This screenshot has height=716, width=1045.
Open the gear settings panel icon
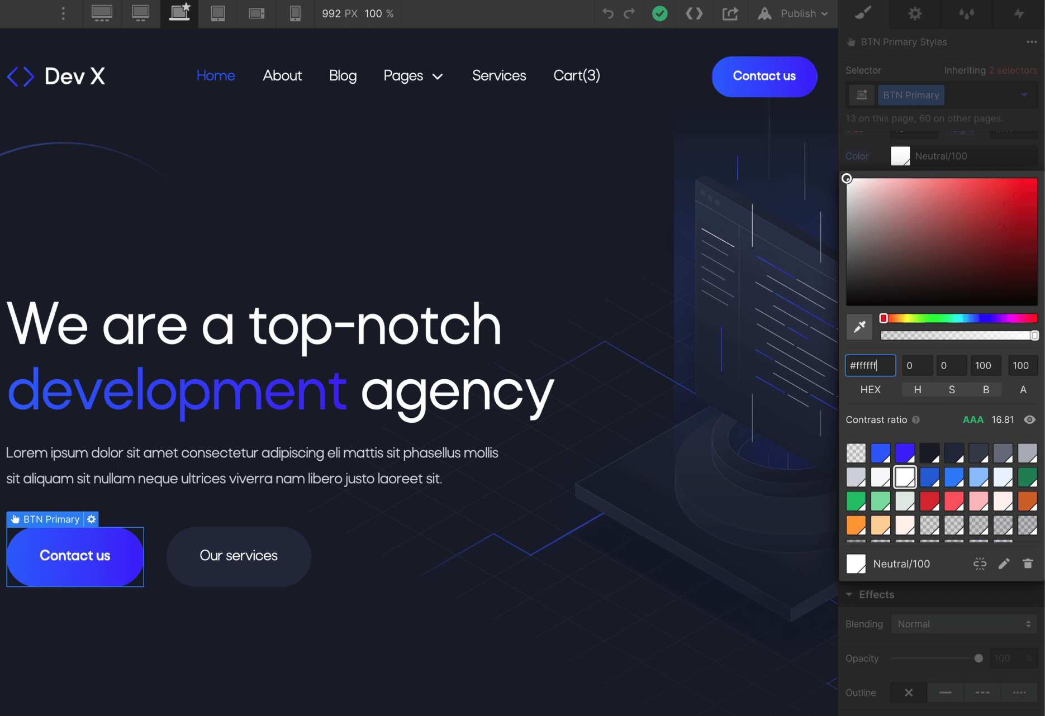(x=914, y=13)
